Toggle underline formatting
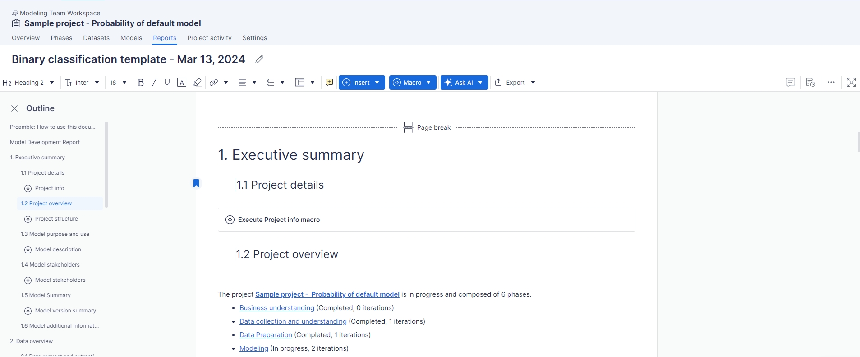Screen dimensions: 860x357 pyautogui.click(x=167, y=82)
